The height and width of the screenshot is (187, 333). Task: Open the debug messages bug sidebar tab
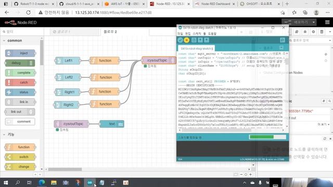(x=305, y=32)
